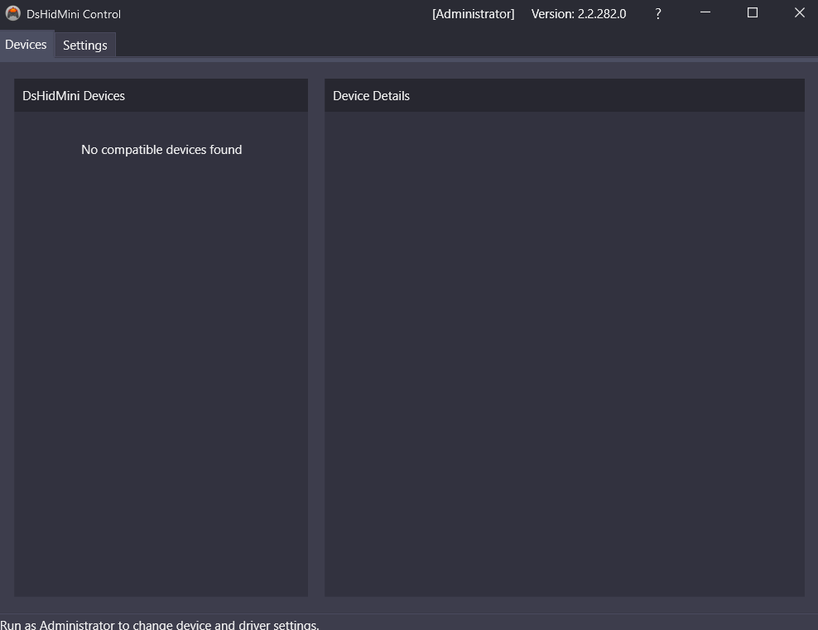Open the Settings tab
Screen dimensions: 818x630
click(x=85, y=46)
